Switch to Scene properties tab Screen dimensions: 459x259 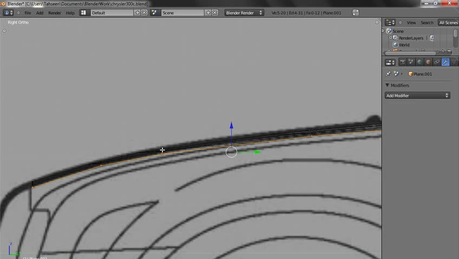(411, 62)
